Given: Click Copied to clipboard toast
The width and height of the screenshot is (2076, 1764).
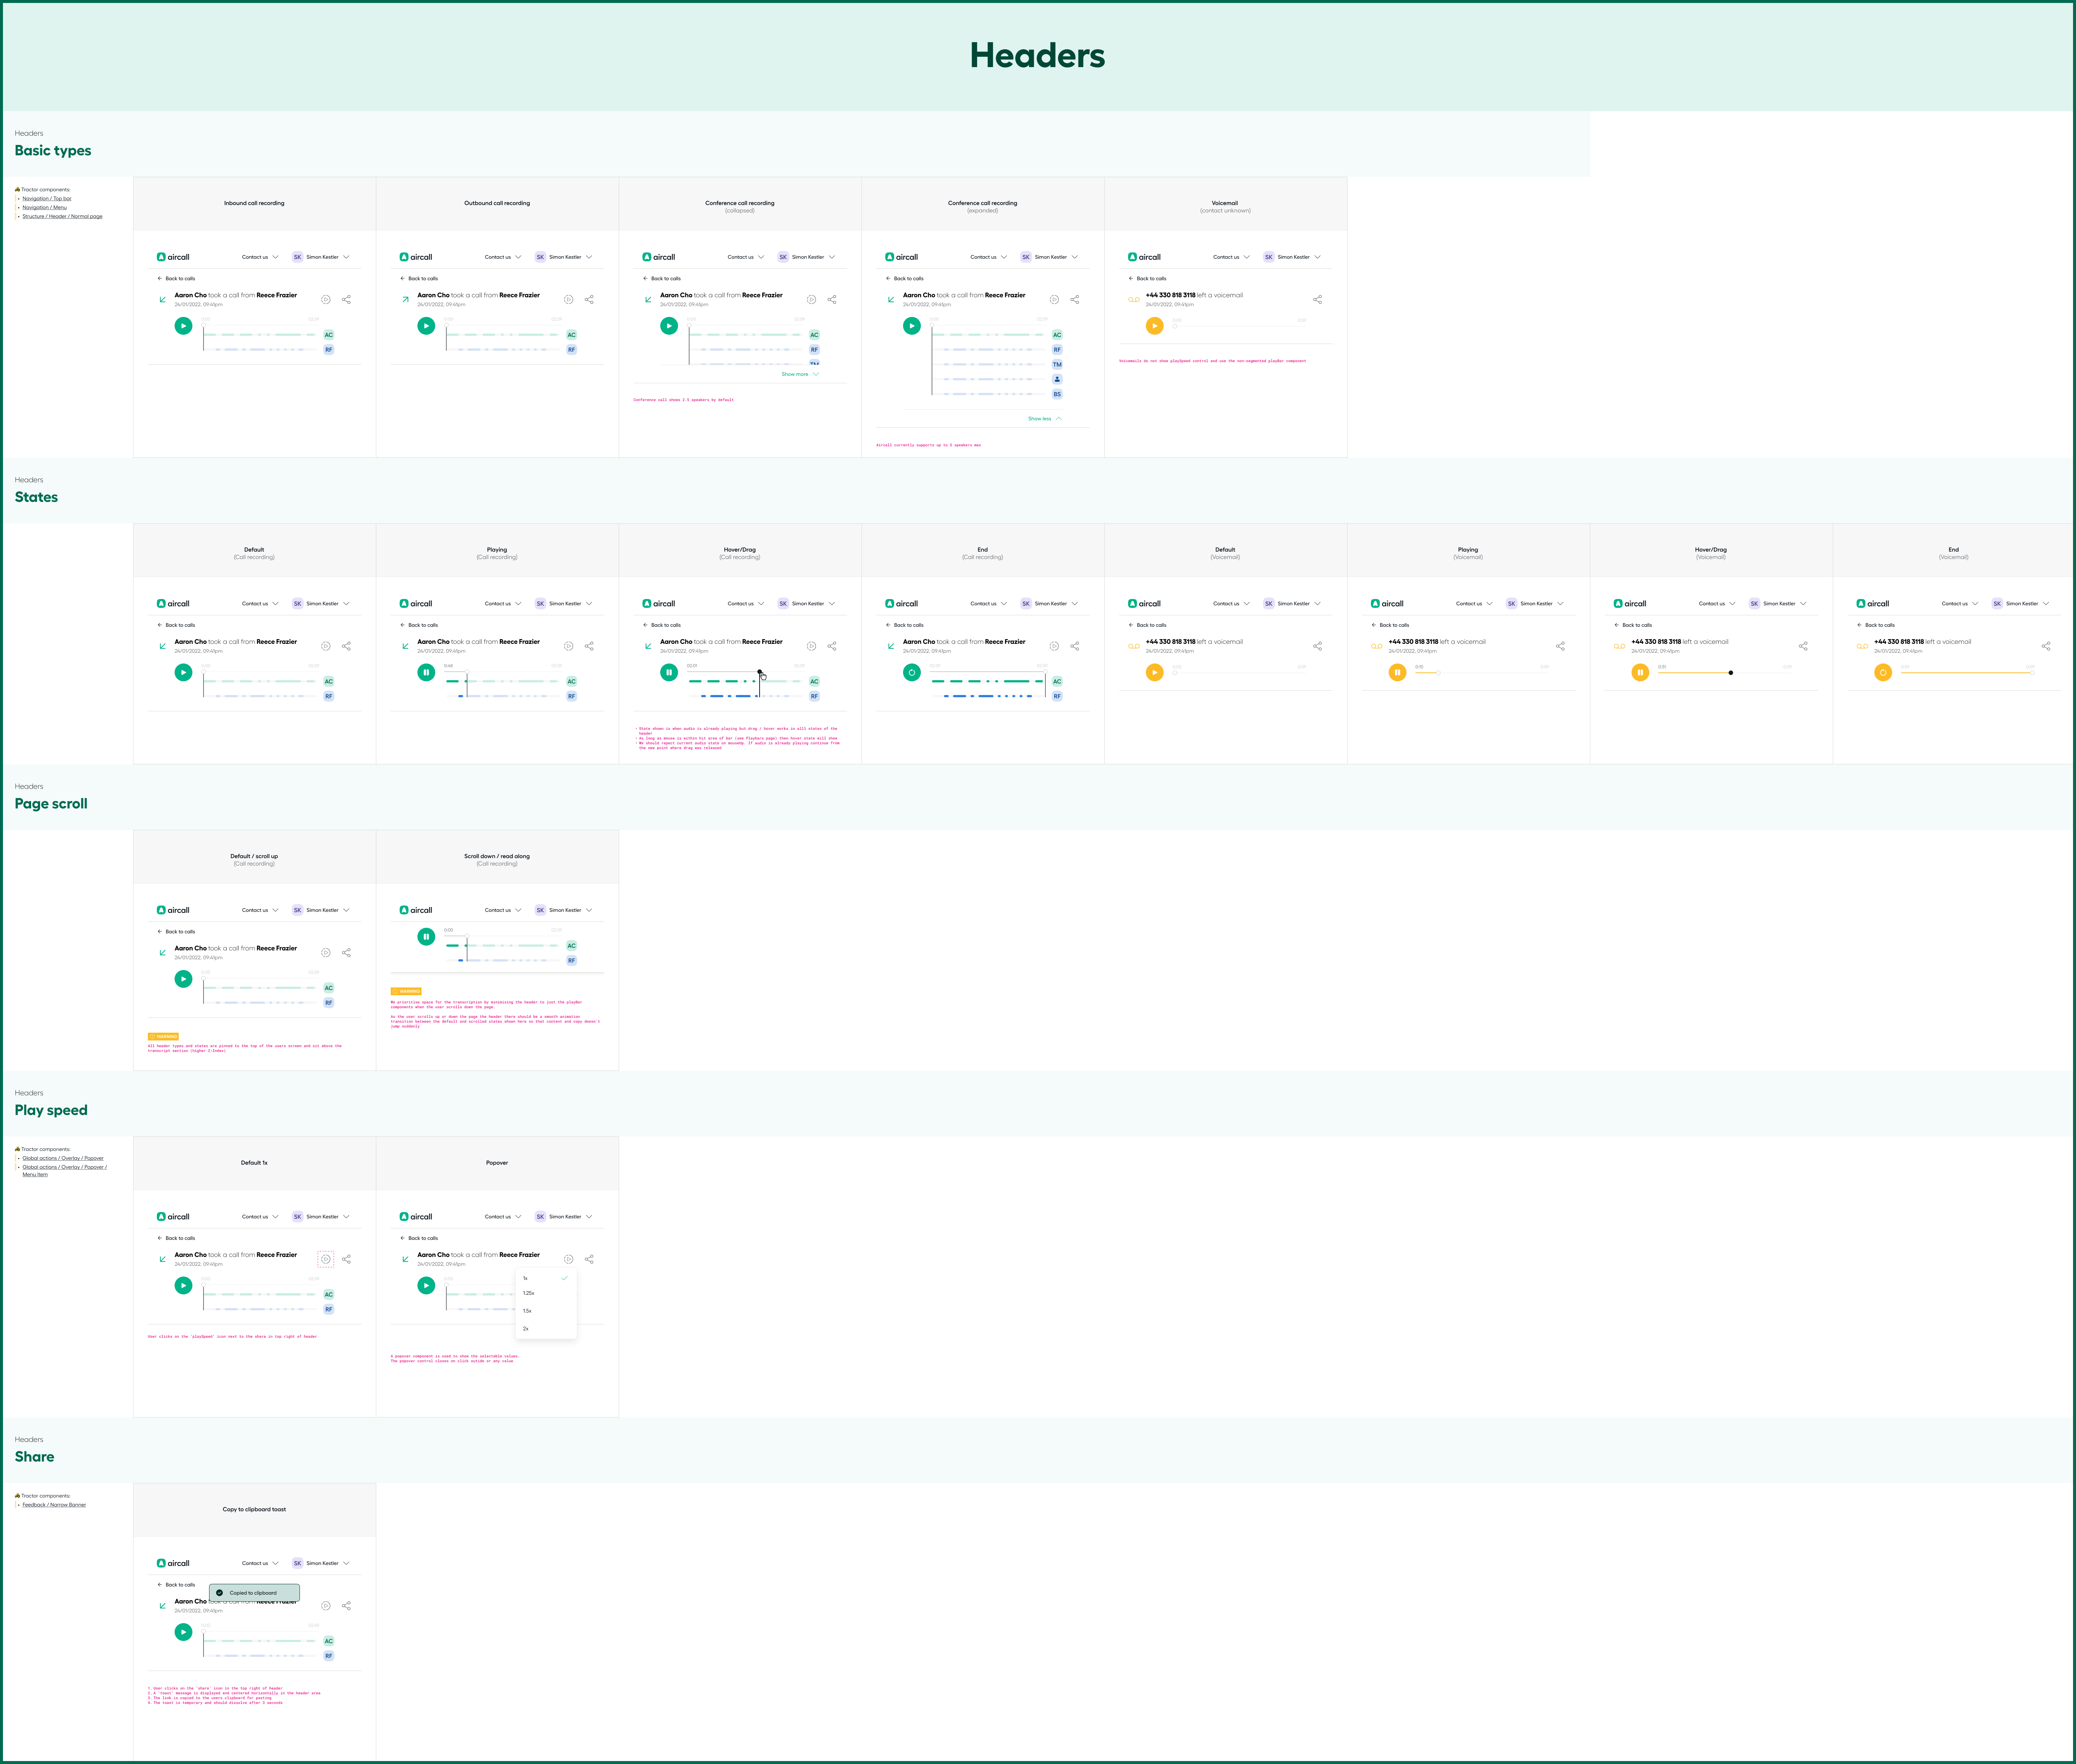Looking at the screenshot, I should 254,1593.
